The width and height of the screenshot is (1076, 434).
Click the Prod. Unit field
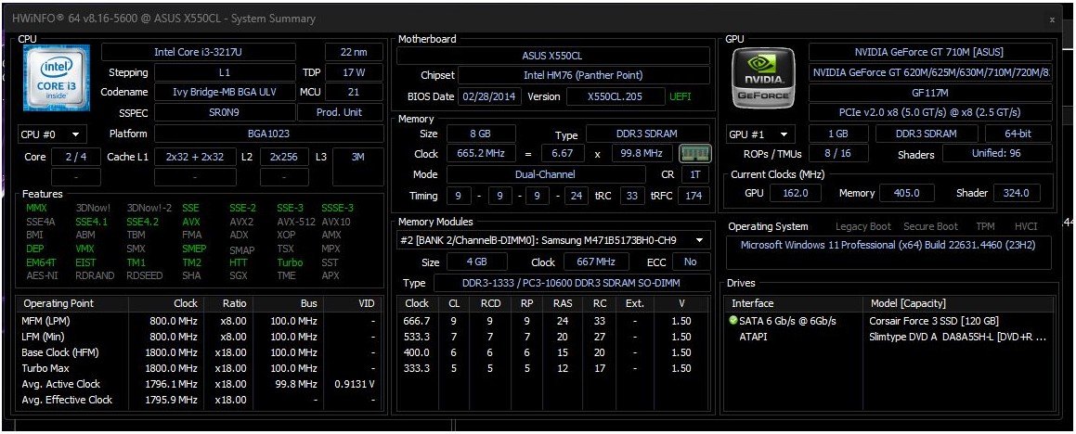point(341,112)
